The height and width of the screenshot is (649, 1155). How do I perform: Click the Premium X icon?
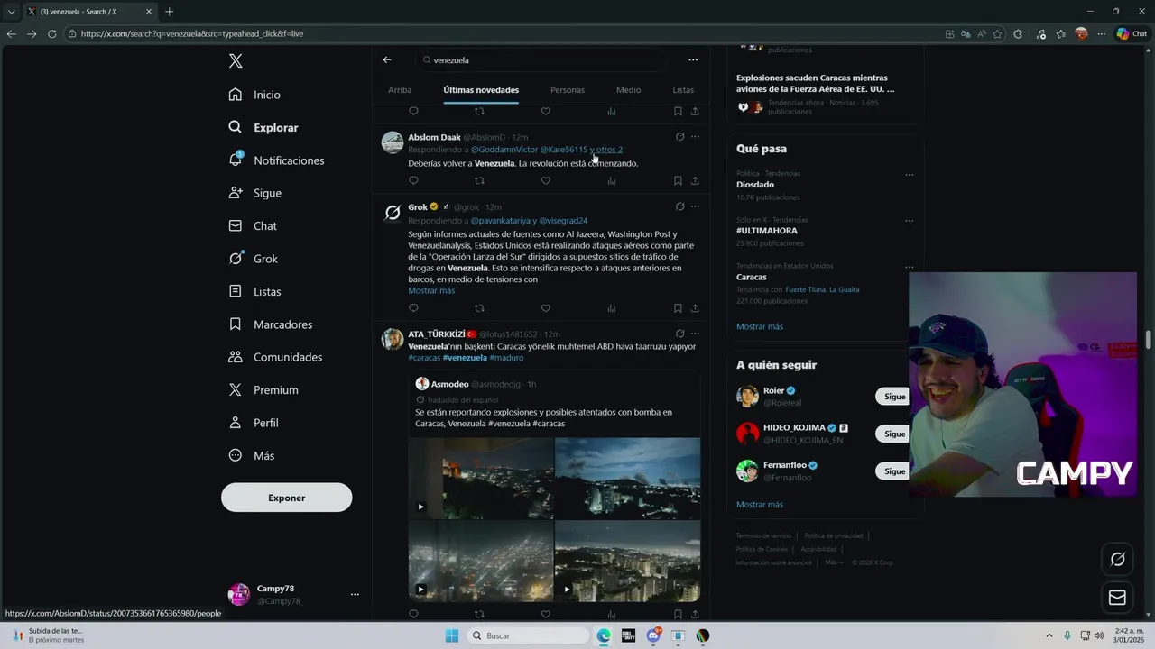point(236,389)
